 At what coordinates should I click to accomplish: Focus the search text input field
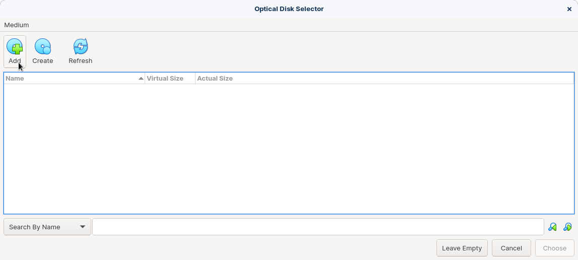pyautogui.click(x=318, y=227)
